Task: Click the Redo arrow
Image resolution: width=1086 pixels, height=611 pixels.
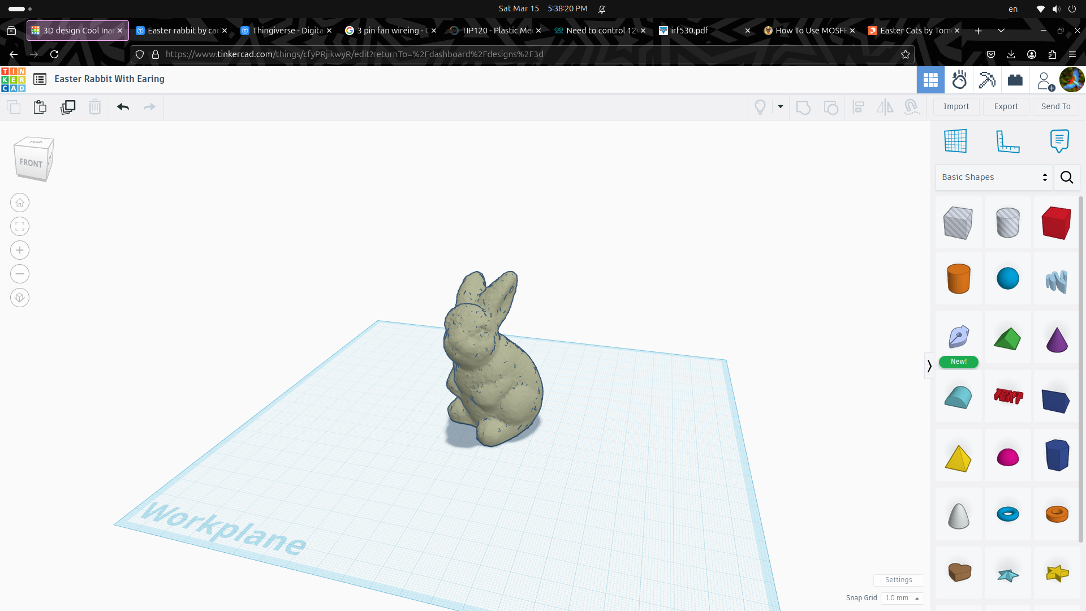Action: 149,107
